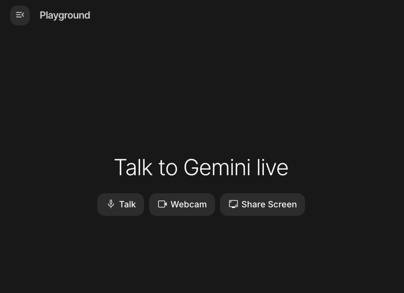Image resolution: width=404 pixels, height=293 pixels.
Task: Turn on camera via Webcam option
Action: (182, 205)
